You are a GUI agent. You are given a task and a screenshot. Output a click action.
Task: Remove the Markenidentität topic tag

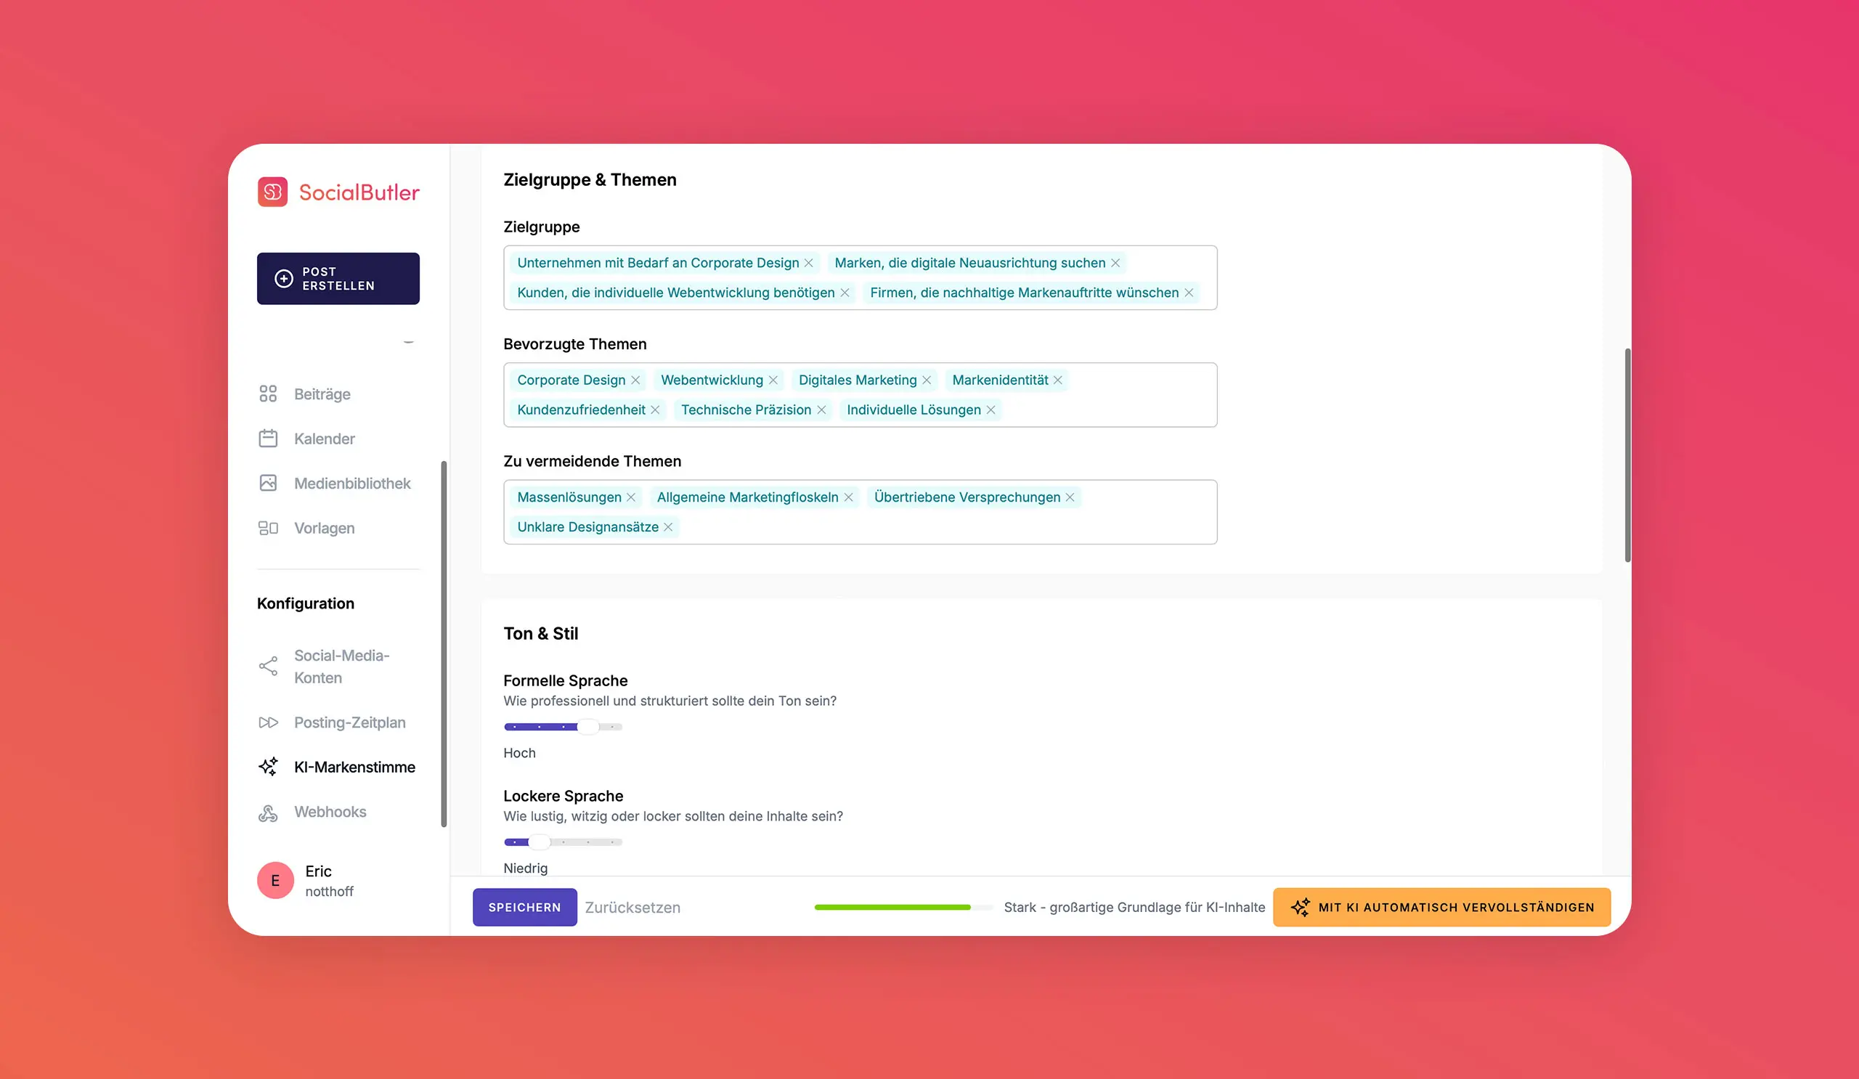click(x=1058, y=380)
